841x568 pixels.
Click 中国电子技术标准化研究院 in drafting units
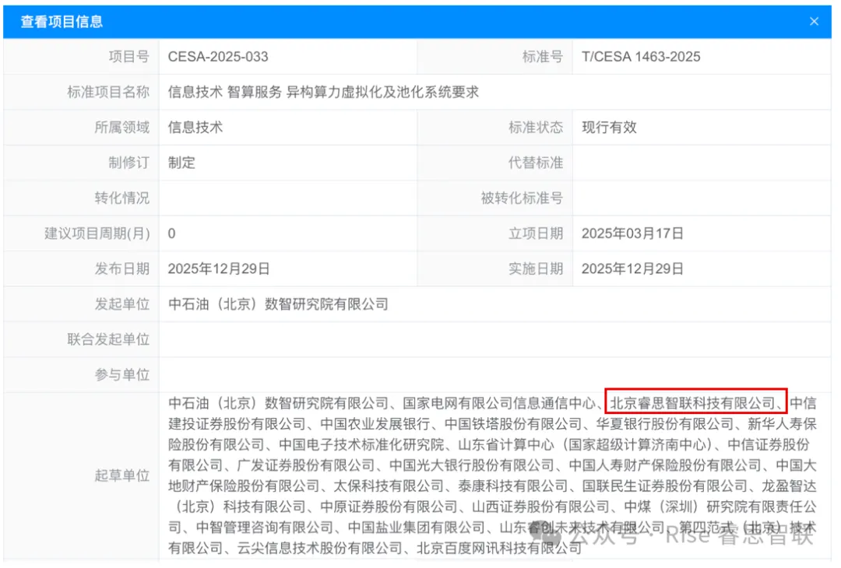click(361, 445)
